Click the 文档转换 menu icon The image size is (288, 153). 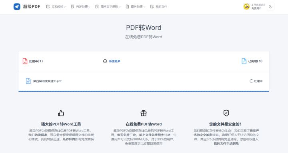tap(48, 7)
